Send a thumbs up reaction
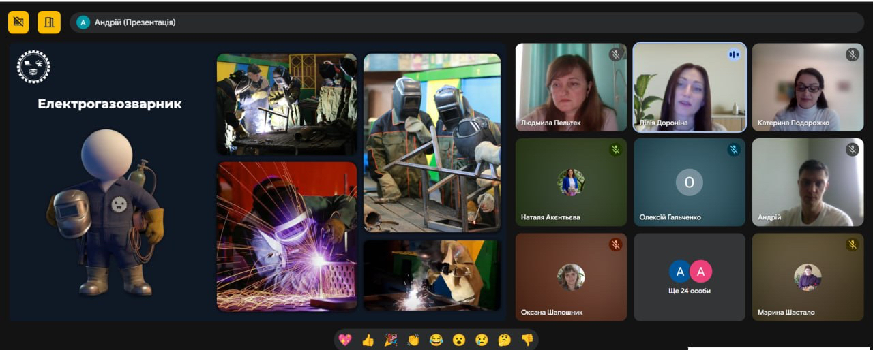Image resolution: width=873 pixels, height=350 pixels. point(368,340)
